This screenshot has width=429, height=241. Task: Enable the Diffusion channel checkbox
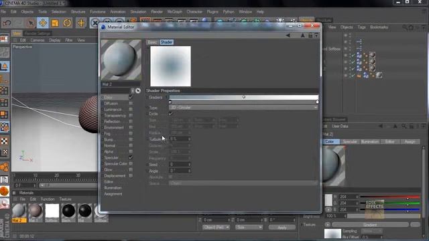(131, 103)
